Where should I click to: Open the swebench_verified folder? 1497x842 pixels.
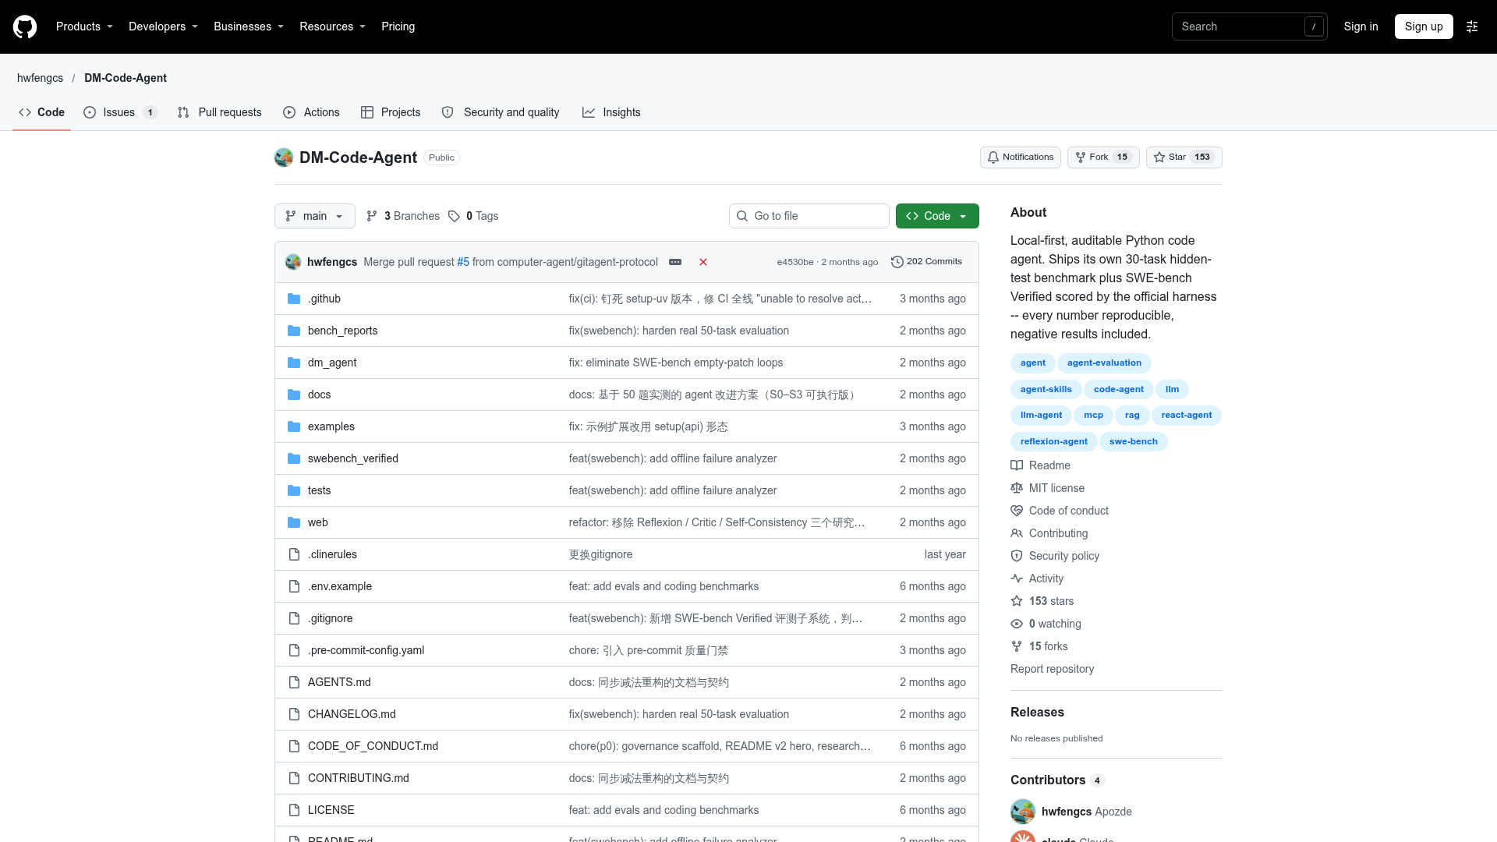(x=353, y=458)
